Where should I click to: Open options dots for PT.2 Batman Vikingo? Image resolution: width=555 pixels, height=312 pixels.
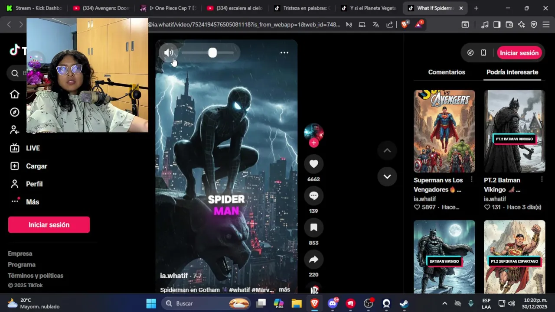542,179
